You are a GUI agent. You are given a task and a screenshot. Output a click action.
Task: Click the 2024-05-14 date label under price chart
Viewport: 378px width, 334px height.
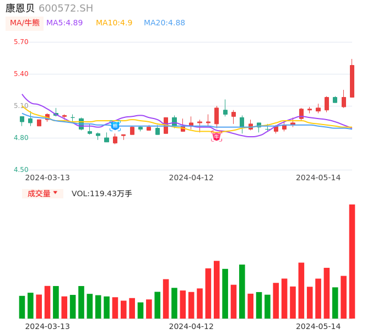318,177
